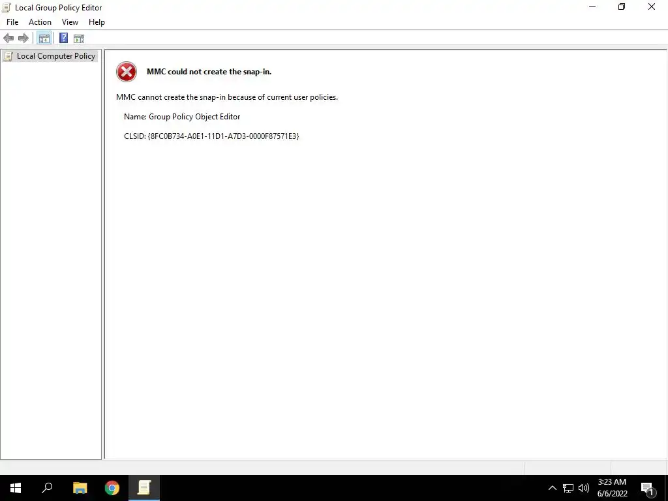Open File Explorer from taskbar
The height and width of the screenshot is (501, 668).
pyautogui.click(x=80, y=488)
